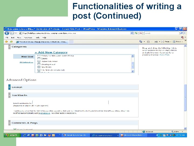This screenshot has width=194, height=146.
Task: Click the Word quick launch icon
Action: (x=41, y=135)
